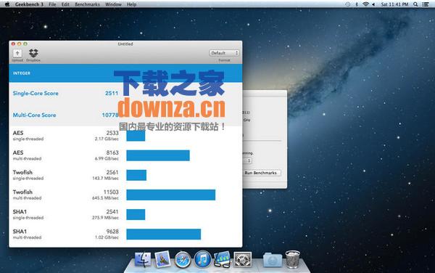
Task: Open the Benchmarks menu
Action: click(87, 4)
